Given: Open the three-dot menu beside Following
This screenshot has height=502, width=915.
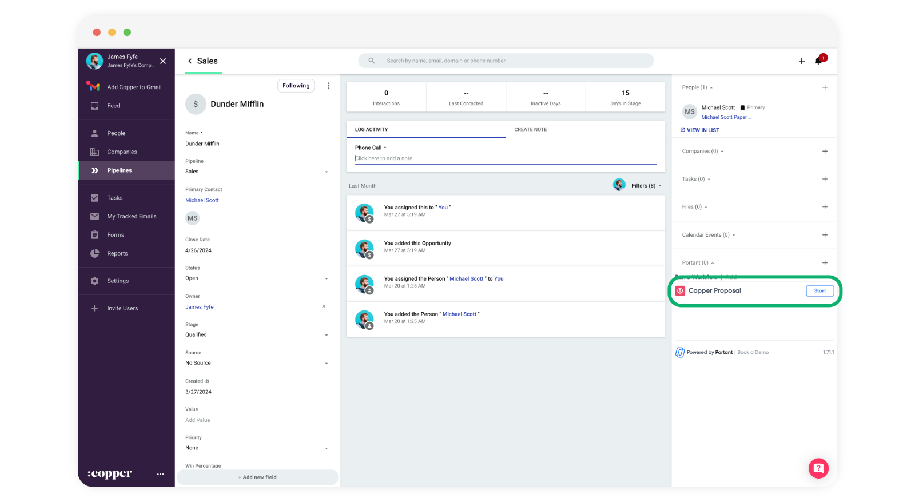Looking at the screenshot, I should [328, 86].
